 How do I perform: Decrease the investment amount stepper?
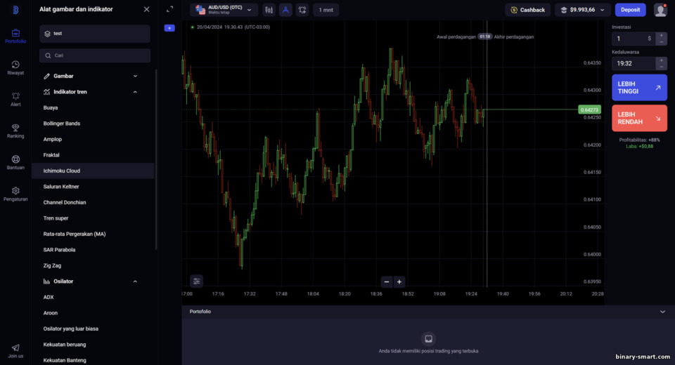pos(661,42)
